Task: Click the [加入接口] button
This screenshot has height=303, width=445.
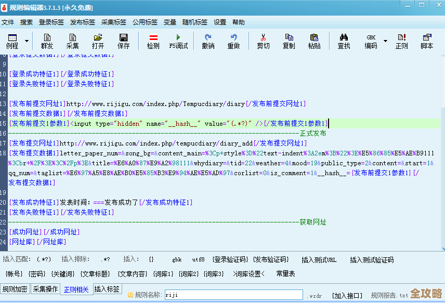Action: [x=348, y=295]
